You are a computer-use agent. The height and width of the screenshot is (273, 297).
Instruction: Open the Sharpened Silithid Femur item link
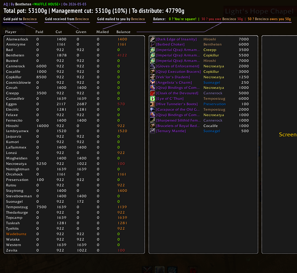(x=179, y=120)
